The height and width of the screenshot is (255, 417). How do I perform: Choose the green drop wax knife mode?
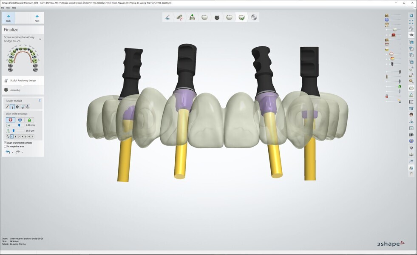tap(29, 120)
